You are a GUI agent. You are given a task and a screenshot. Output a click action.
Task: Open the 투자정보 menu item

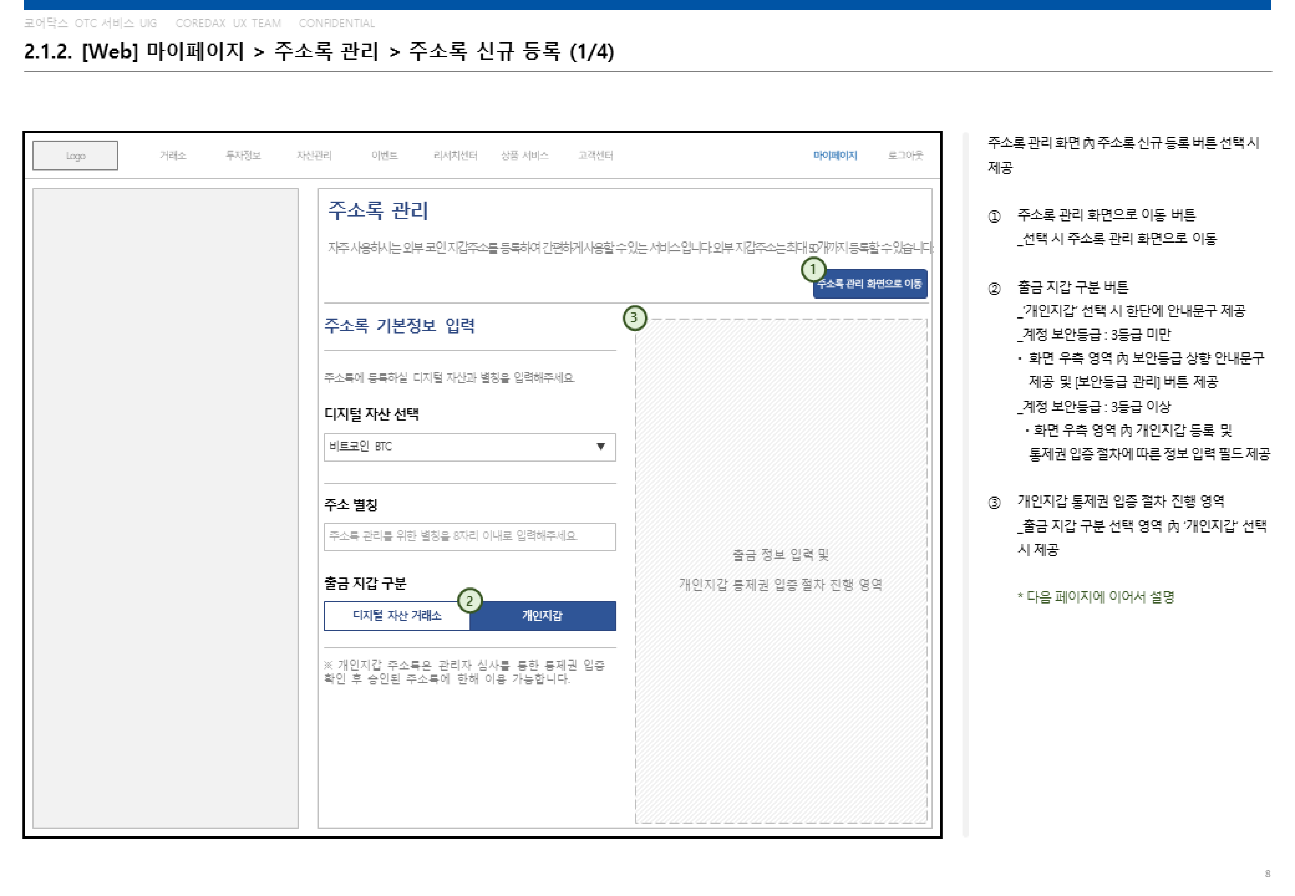(x=243, y=156)
